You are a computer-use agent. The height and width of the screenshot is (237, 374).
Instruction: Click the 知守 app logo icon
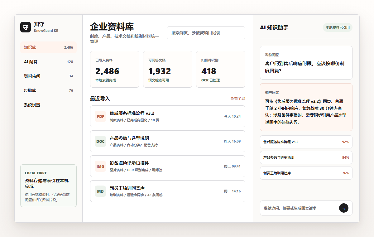pyautogui.click(x=26, y=27)
